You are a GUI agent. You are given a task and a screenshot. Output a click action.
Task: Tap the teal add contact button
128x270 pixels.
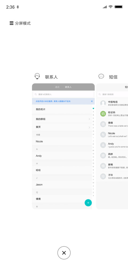pyautogui.click(x=88, y=203)
